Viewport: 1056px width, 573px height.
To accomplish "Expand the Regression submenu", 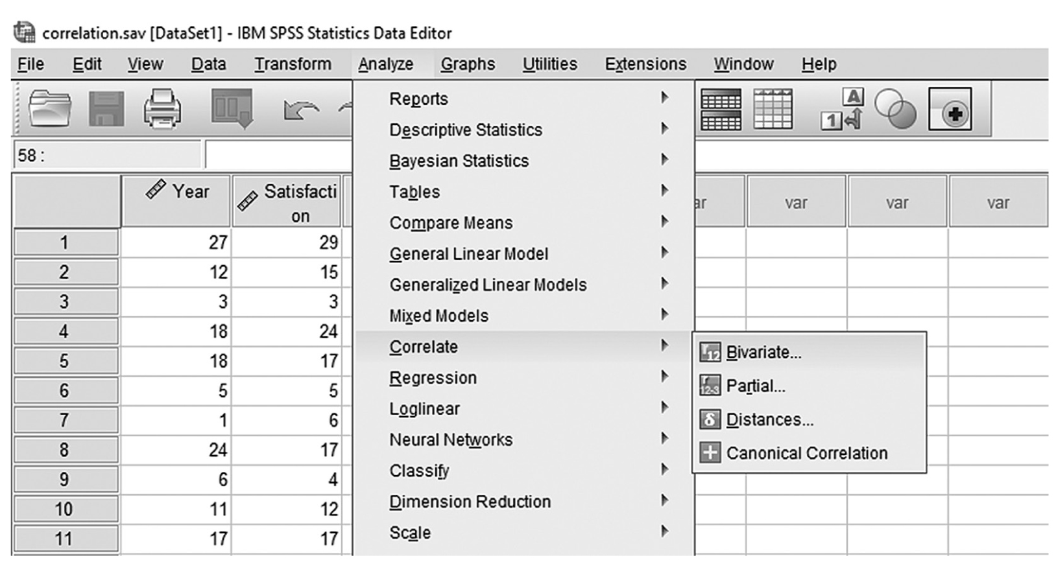I will click(524, 378).
